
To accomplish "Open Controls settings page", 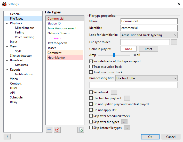I will click(x=16, y=83).
